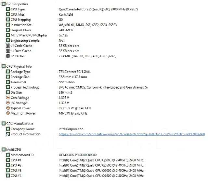The image size is (208, 181).
Task: Click the 286 mm2 die size value
Action: tap(65, 92)
